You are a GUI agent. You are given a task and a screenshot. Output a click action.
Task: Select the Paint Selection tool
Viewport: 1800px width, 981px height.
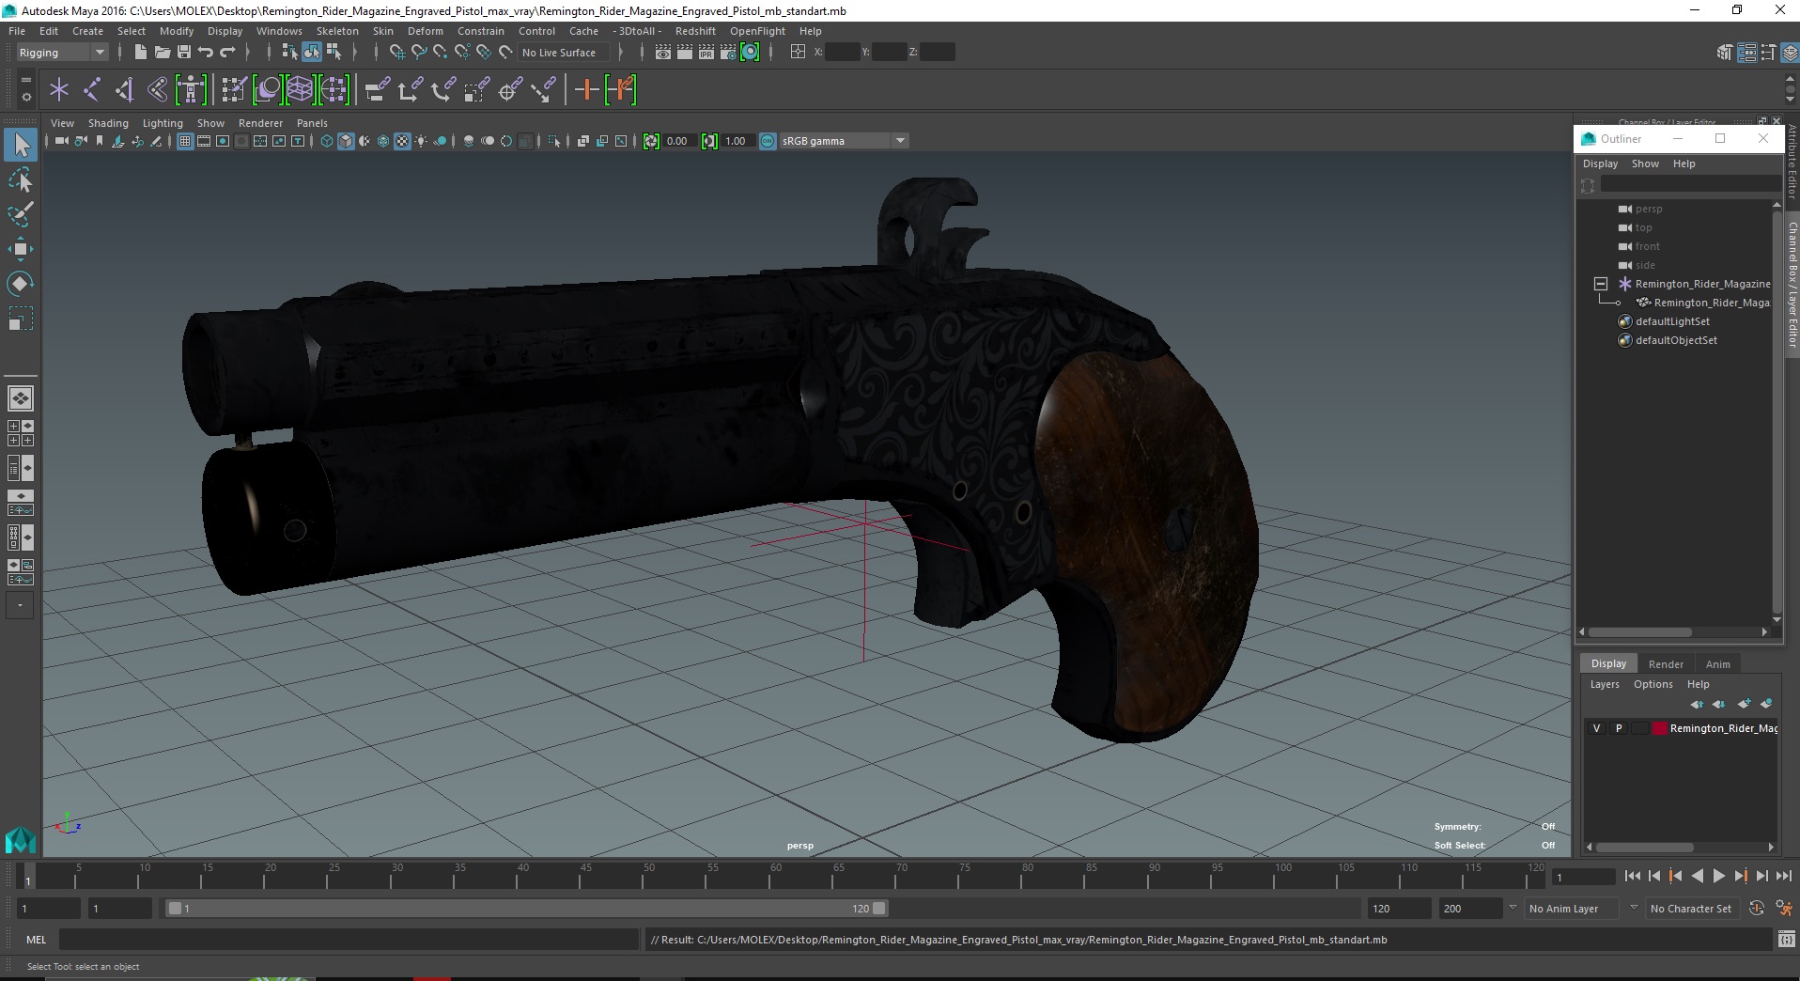pyautogui.click(x=21, y=214)
